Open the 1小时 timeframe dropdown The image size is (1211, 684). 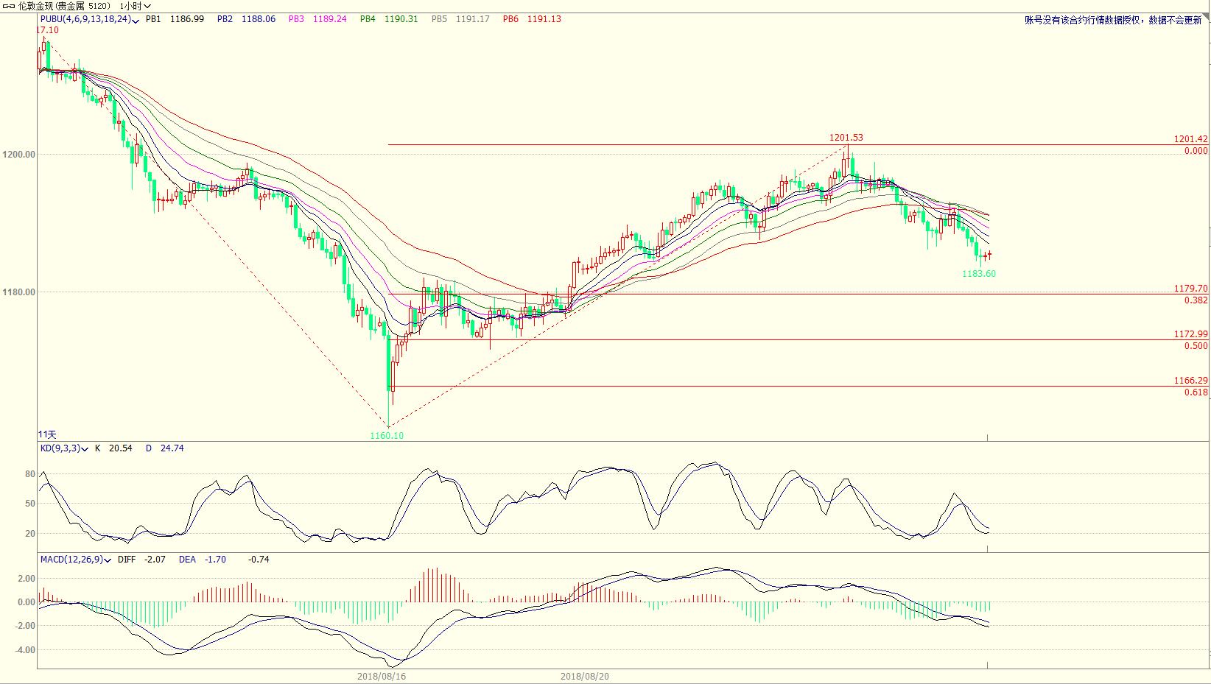pos(136,6)
